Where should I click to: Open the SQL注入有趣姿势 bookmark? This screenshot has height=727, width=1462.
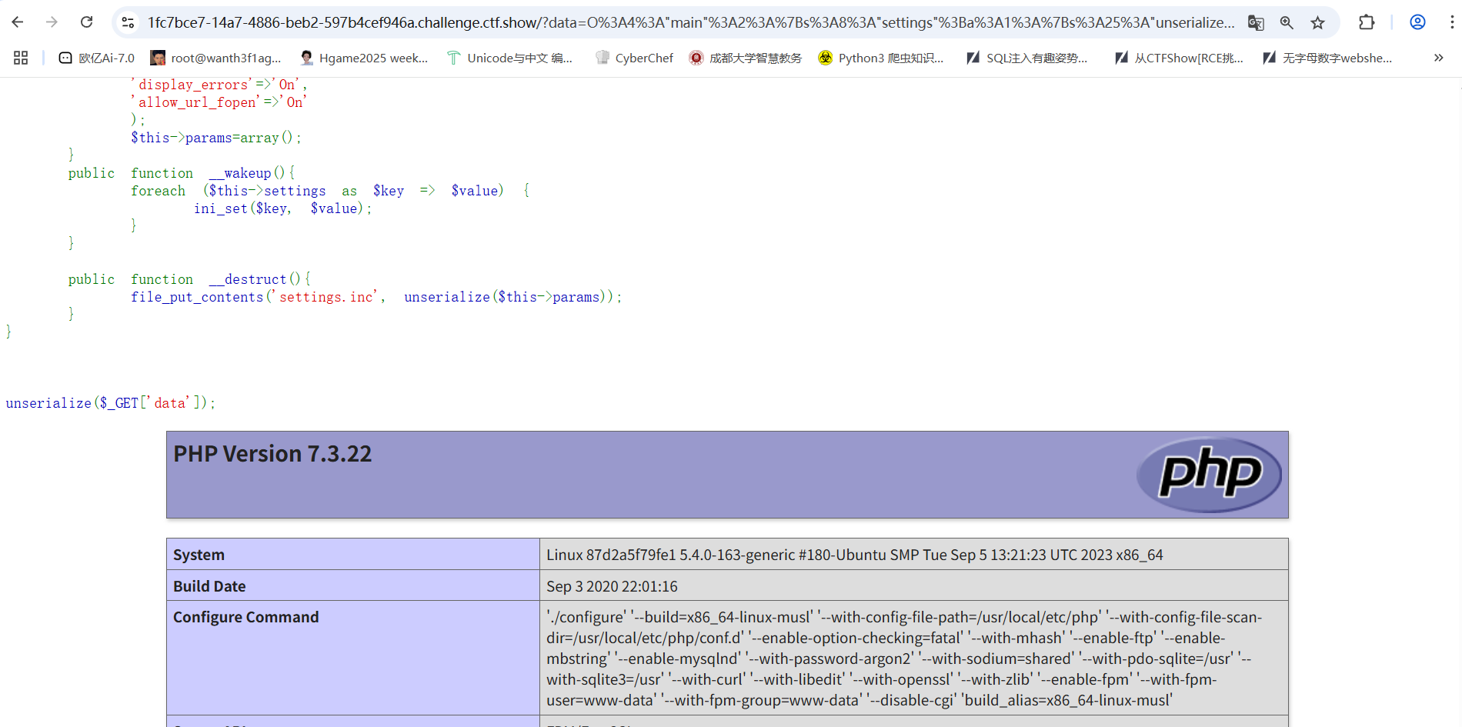[x=1027, y=58]
